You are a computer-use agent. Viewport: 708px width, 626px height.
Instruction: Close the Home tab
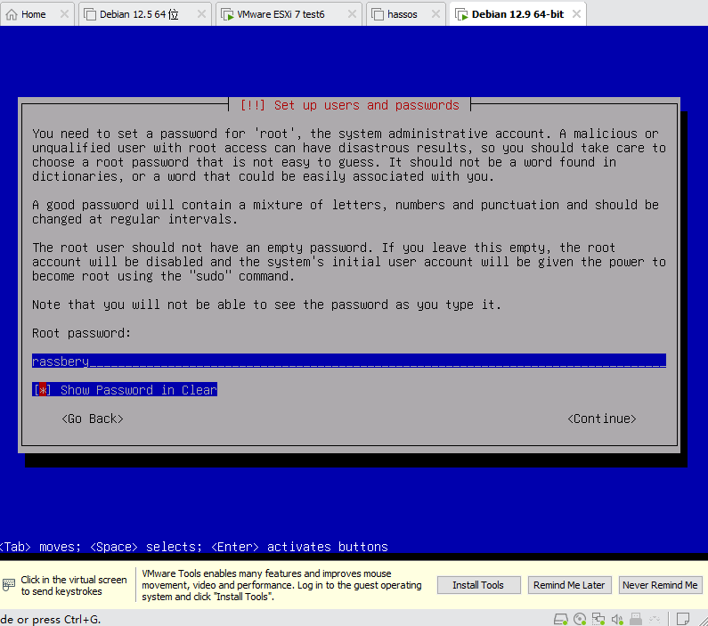pyautogui.click(x=65, y=14)
